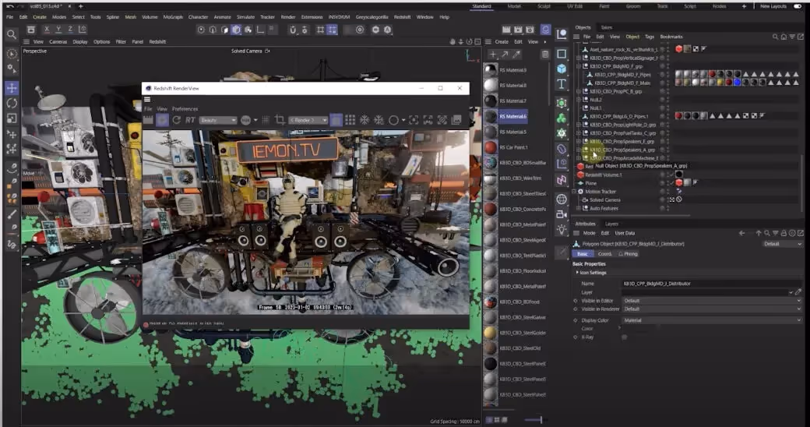Open the Default mode dropdown in Attributes
The width and height of the screenshot is (810, 427).
pyautogui.click(x=782, y=243)
